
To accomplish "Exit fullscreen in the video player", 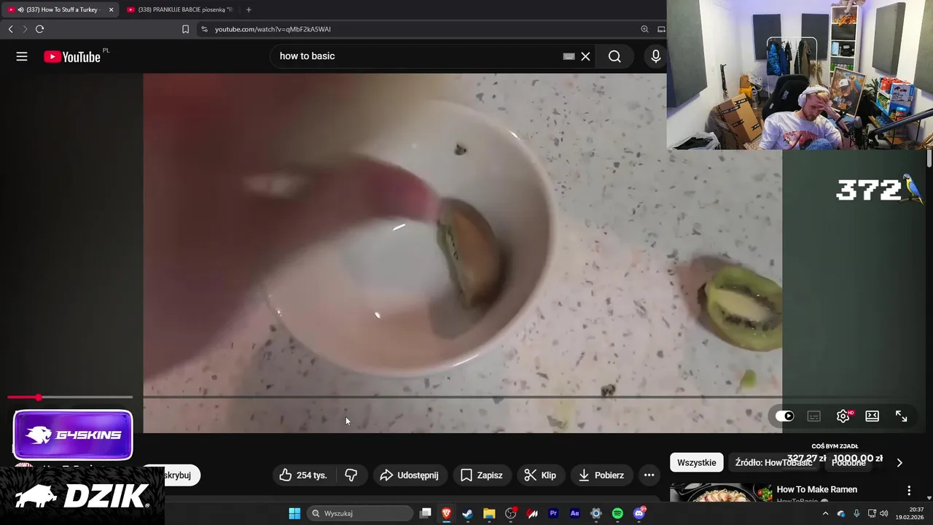I will (x=902, y=416).
